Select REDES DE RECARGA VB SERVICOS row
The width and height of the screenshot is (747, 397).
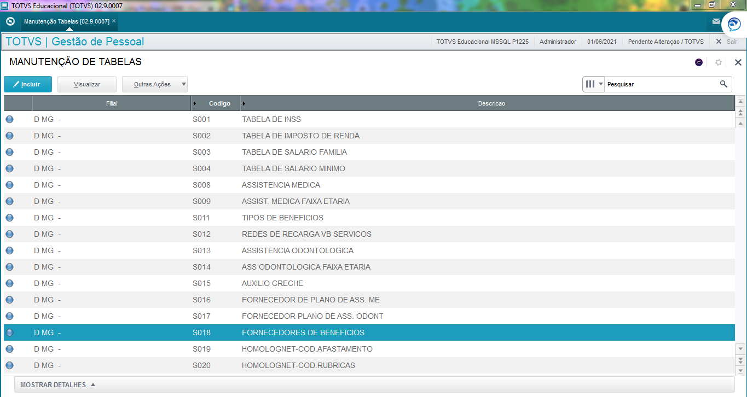(369, 234)
